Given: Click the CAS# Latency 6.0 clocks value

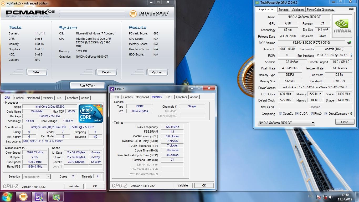Looking at the screenshot, I should point(172,137).
